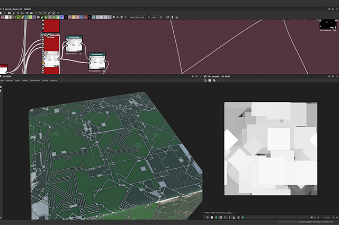Image resolution: width=339 pixels, height=225 pixels.
Task: Pin the Graph panel
Action: pos(329,9)
